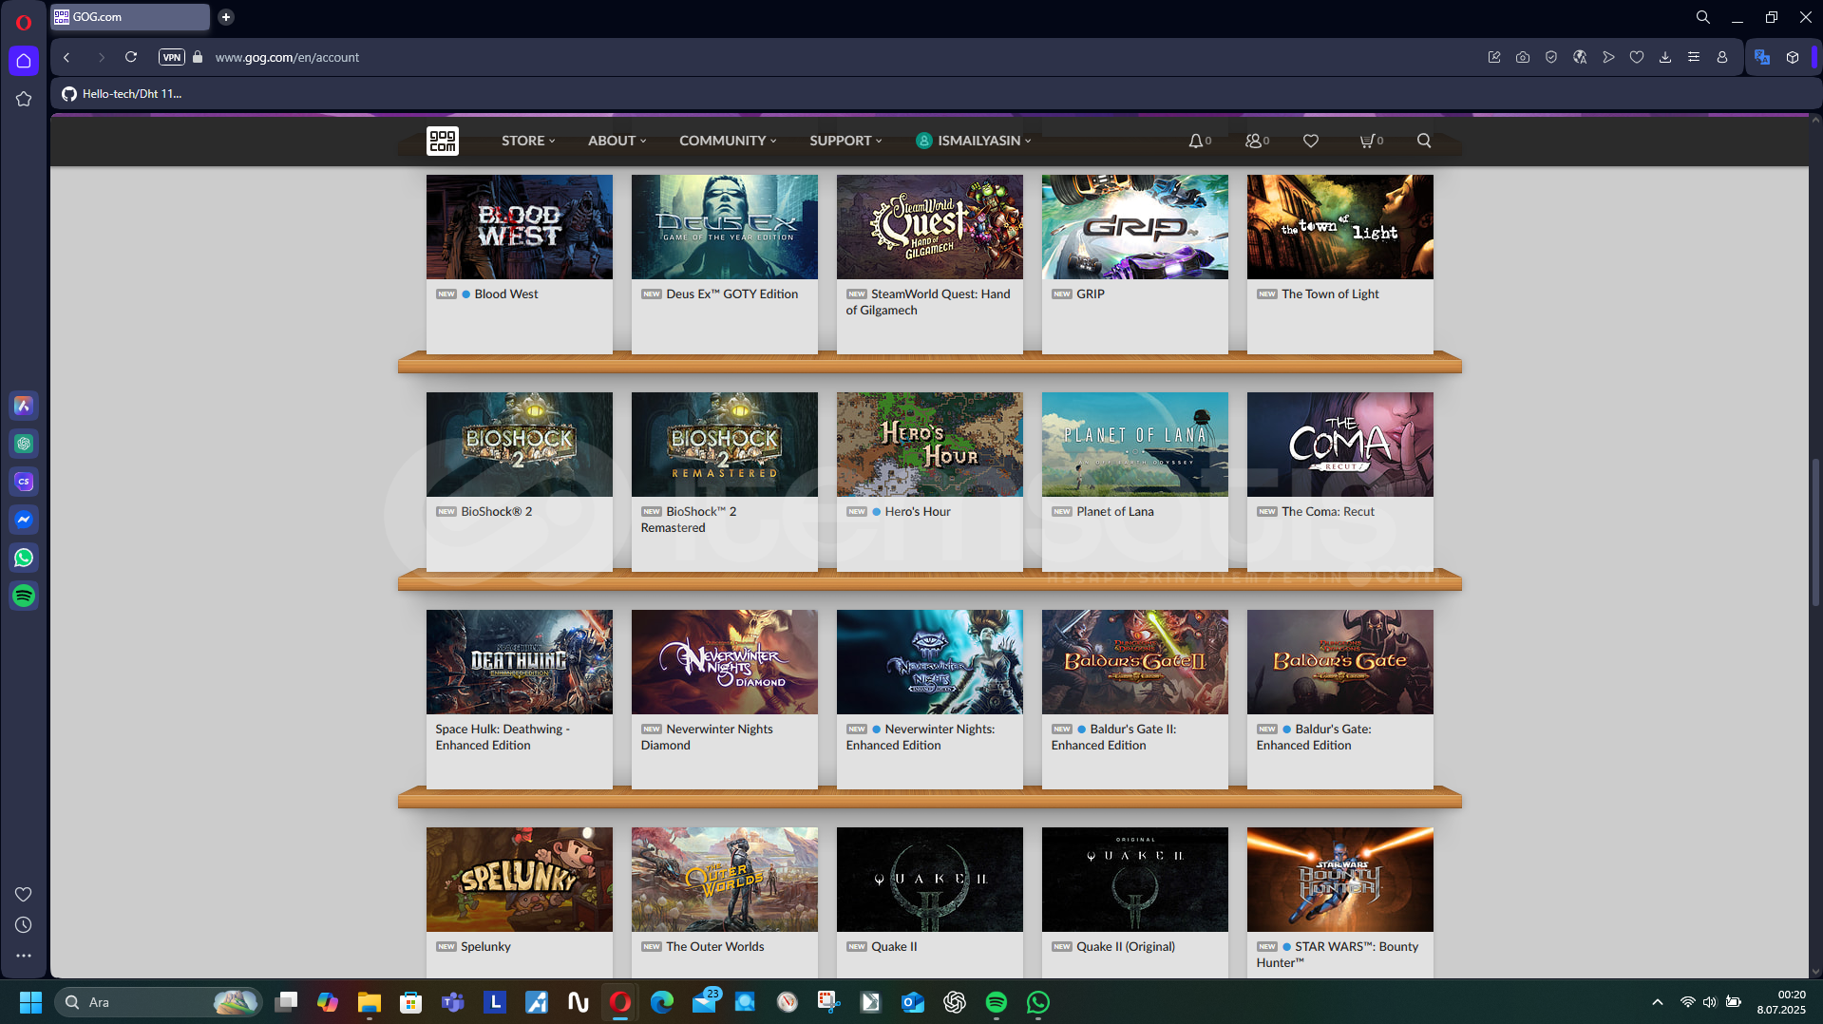
Task: Open Opera sidebar bookmarks star
Action: [x=24, y=99]
